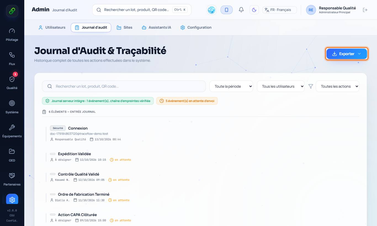Switch to the Sites tab
The height and width of the screenshot is (226, 377).
[x=124, y=28]
